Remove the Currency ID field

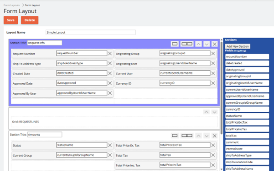tap(213, 83)
